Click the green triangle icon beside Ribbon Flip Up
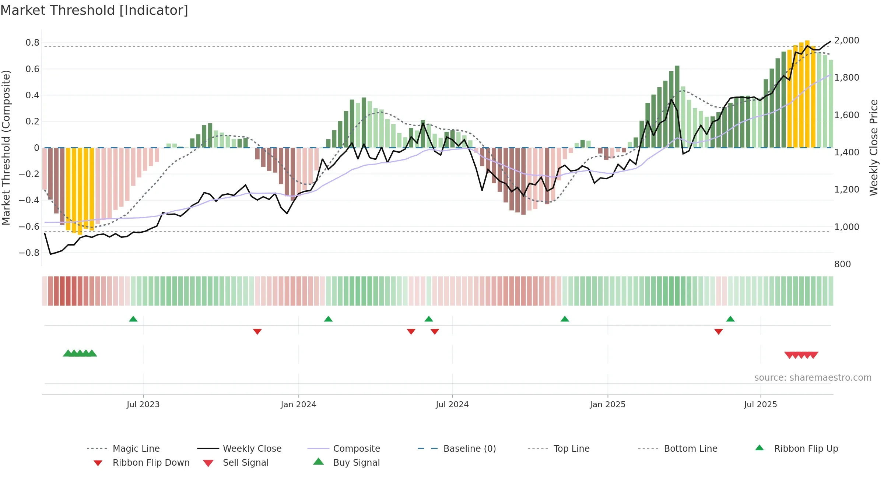884x497 pixels. coord(760,448)
